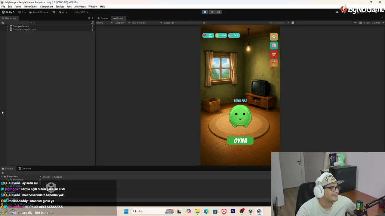Open the Console tab
385x216 pixels.
pos(25,169)
